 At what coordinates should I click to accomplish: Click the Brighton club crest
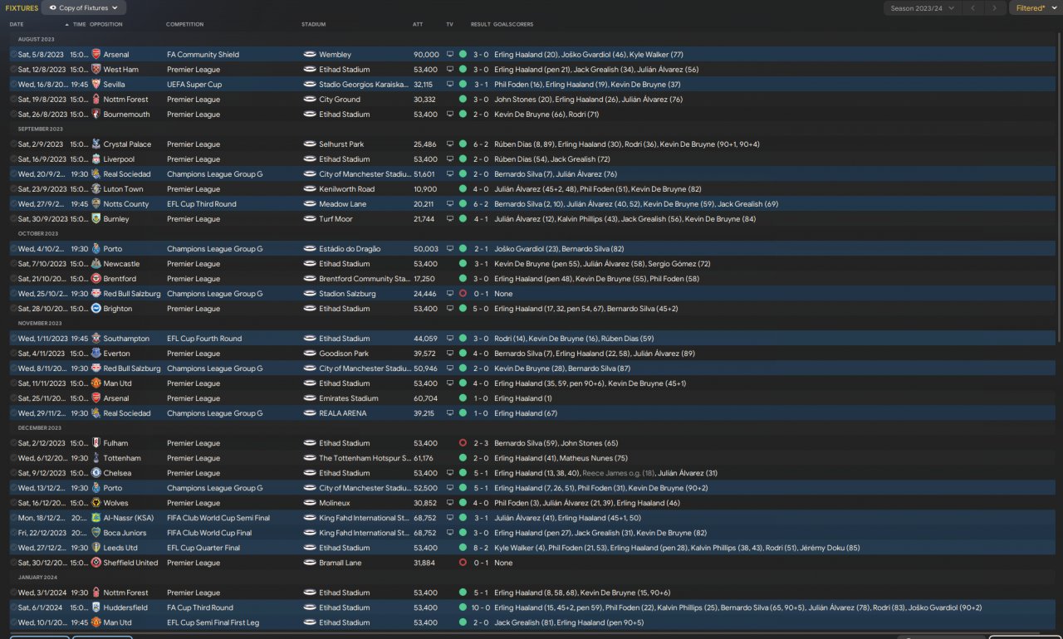pyautogui.click(x=96, y=309)
